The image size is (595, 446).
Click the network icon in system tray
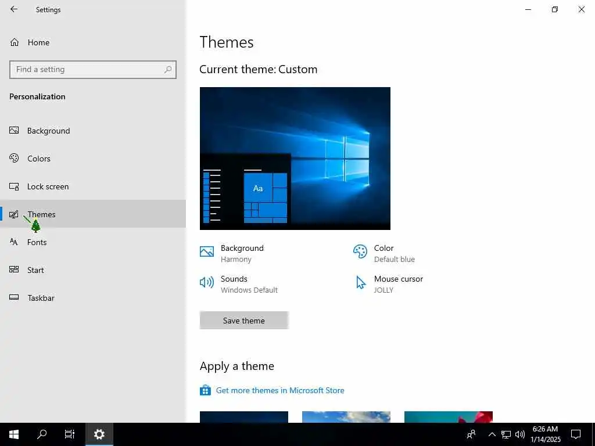click(506, 434)
